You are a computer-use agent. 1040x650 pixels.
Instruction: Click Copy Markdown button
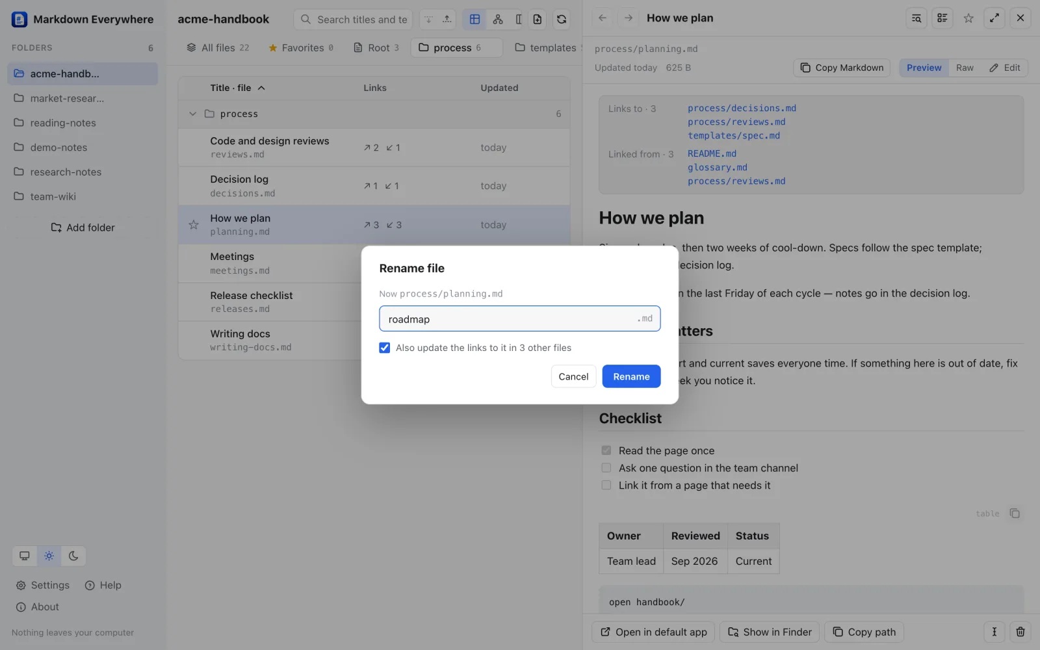tap(842, 68)
